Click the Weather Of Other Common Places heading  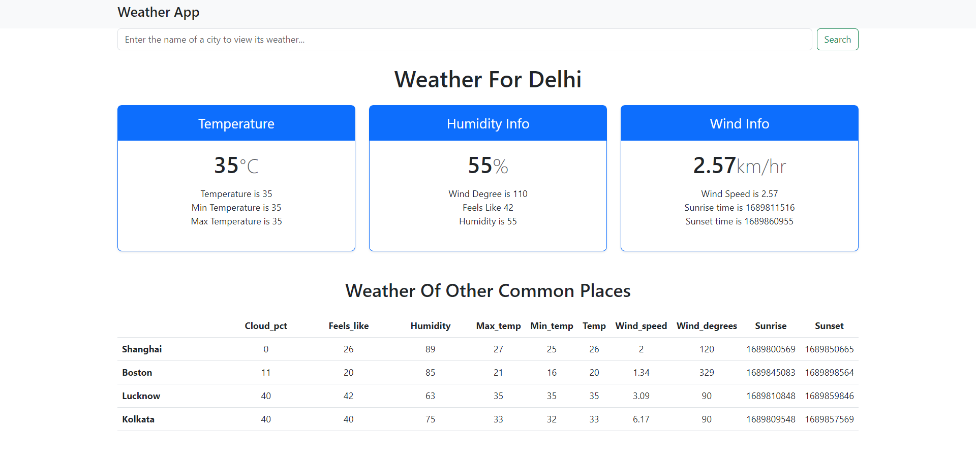click(487, 290)
